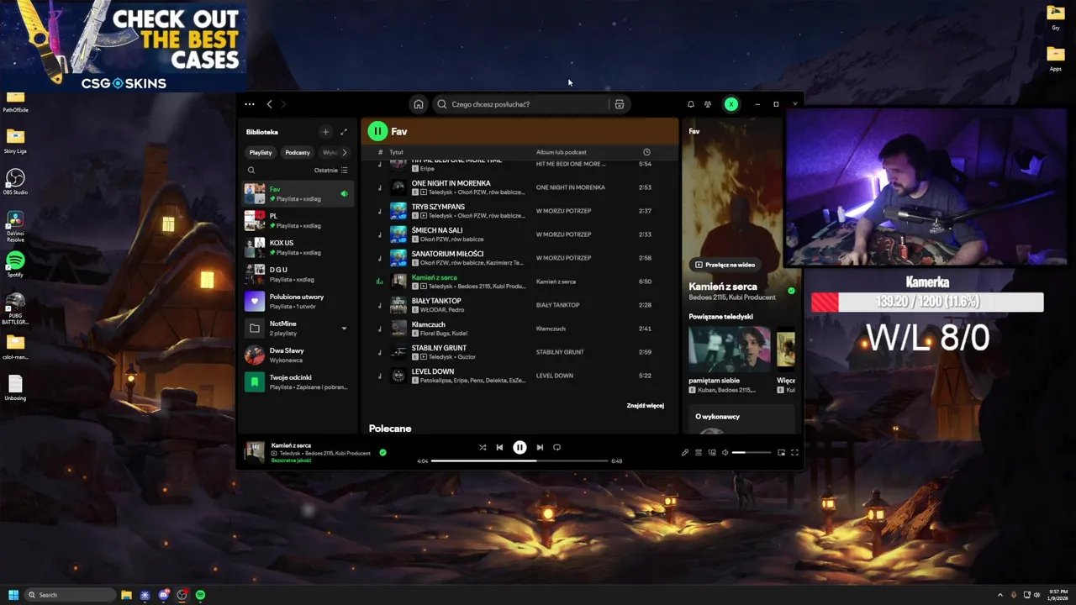Sort tracks by Tytuł column header
Screen dimensions: 1076x605
tap(396, 152)
